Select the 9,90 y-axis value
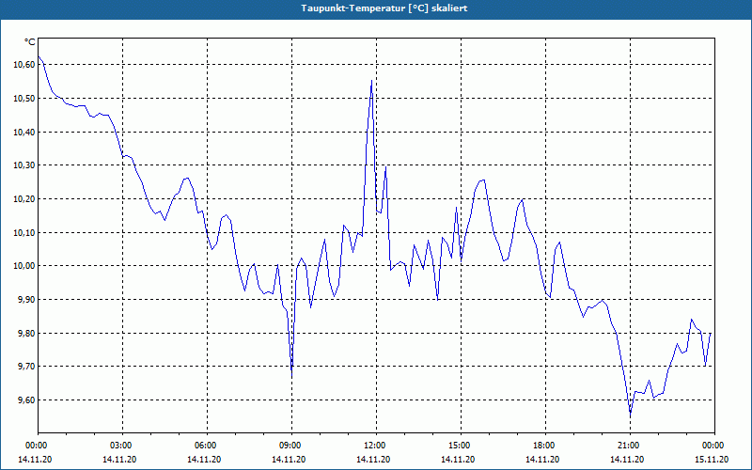 pyautogui.click(x=26, y=299)
